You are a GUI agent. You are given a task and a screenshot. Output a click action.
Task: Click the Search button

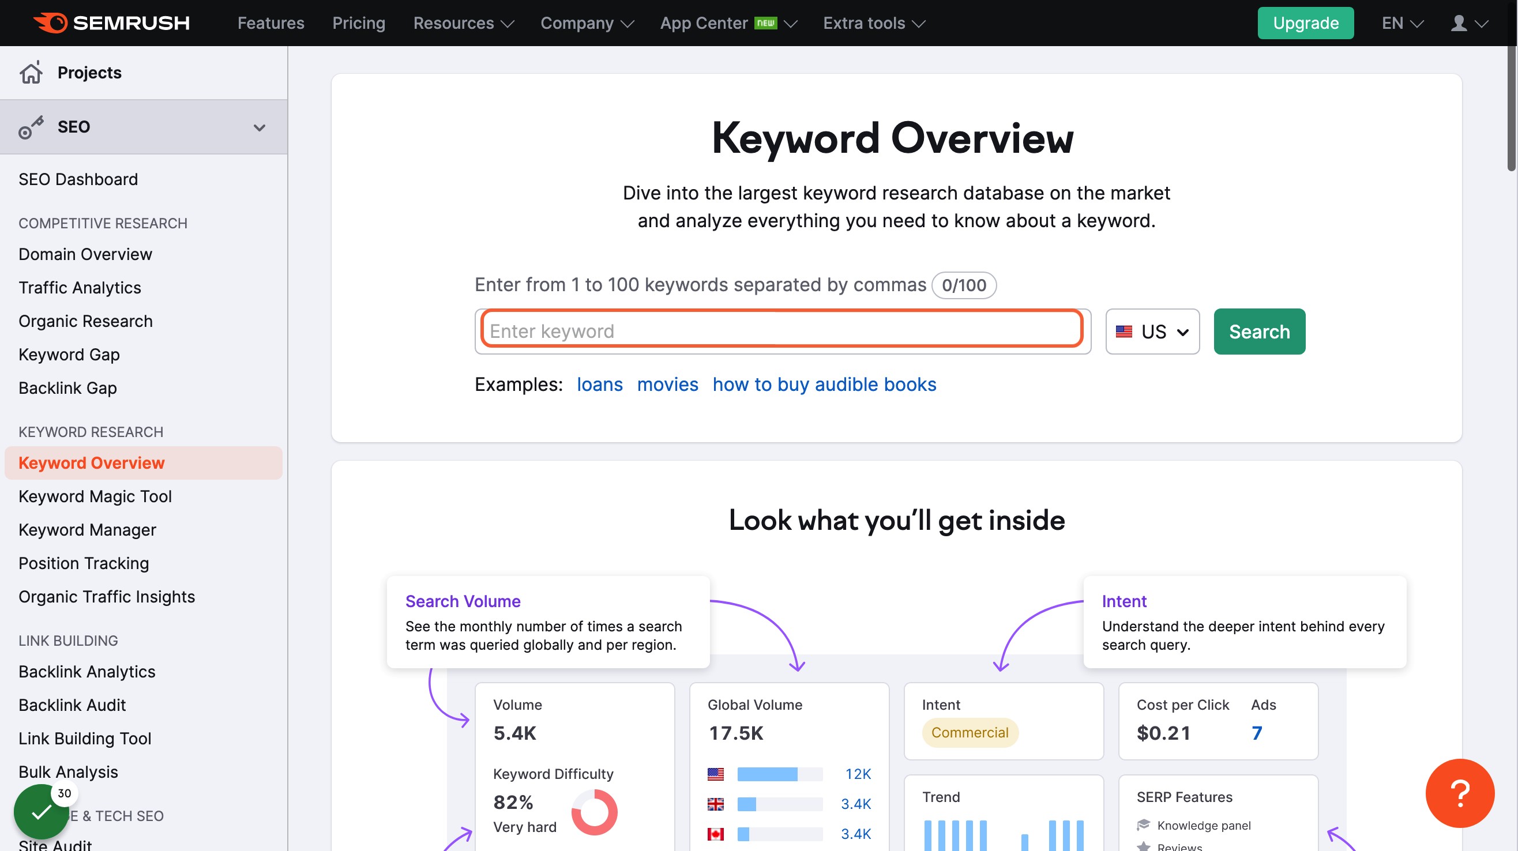point(1259,332)
